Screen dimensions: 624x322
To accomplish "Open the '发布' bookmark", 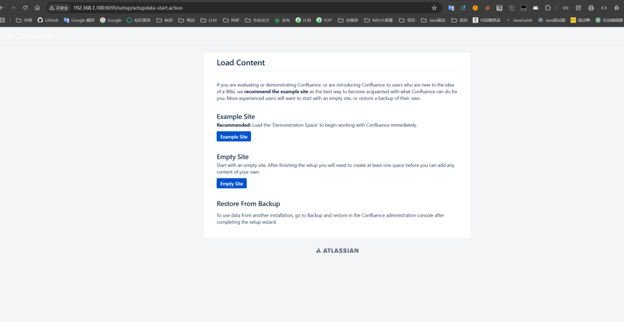I will [x=283, y=20].
